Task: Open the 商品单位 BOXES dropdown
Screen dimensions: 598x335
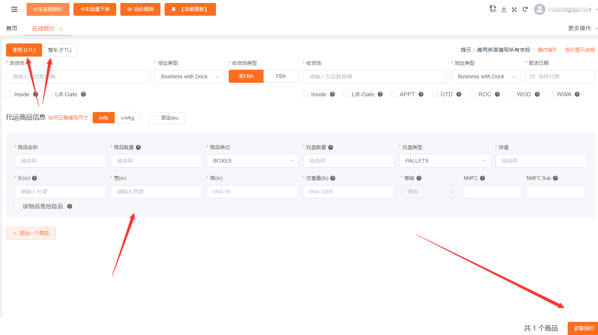Action: tap(252, 161)
